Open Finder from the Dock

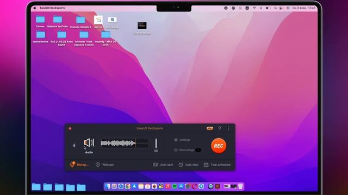tap(108, 186)
